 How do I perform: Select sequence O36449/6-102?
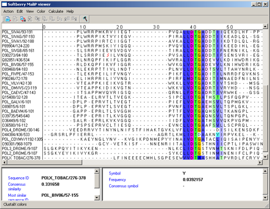pos(14,121)
